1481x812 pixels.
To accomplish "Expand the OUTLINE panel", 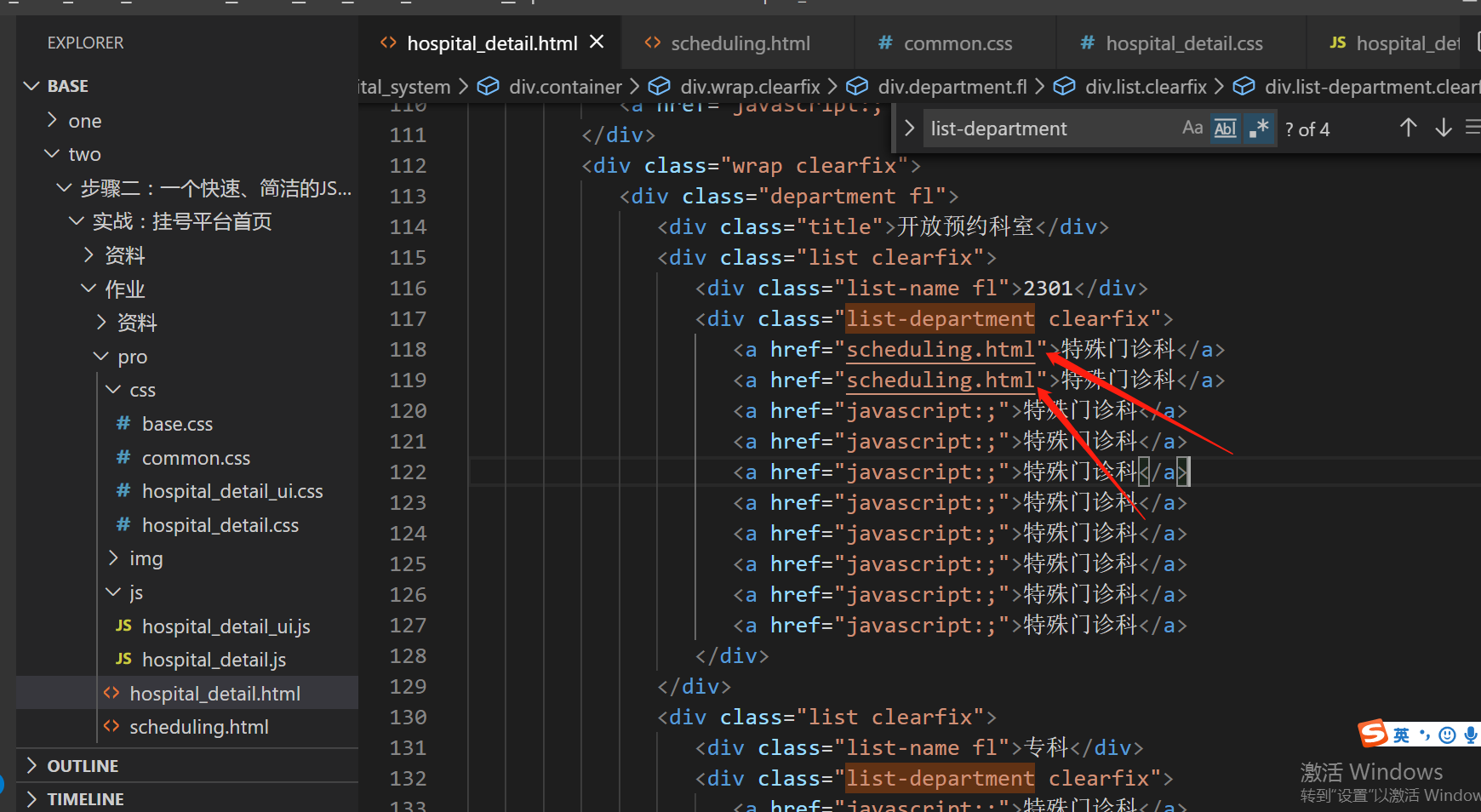I will coord(187,766).
